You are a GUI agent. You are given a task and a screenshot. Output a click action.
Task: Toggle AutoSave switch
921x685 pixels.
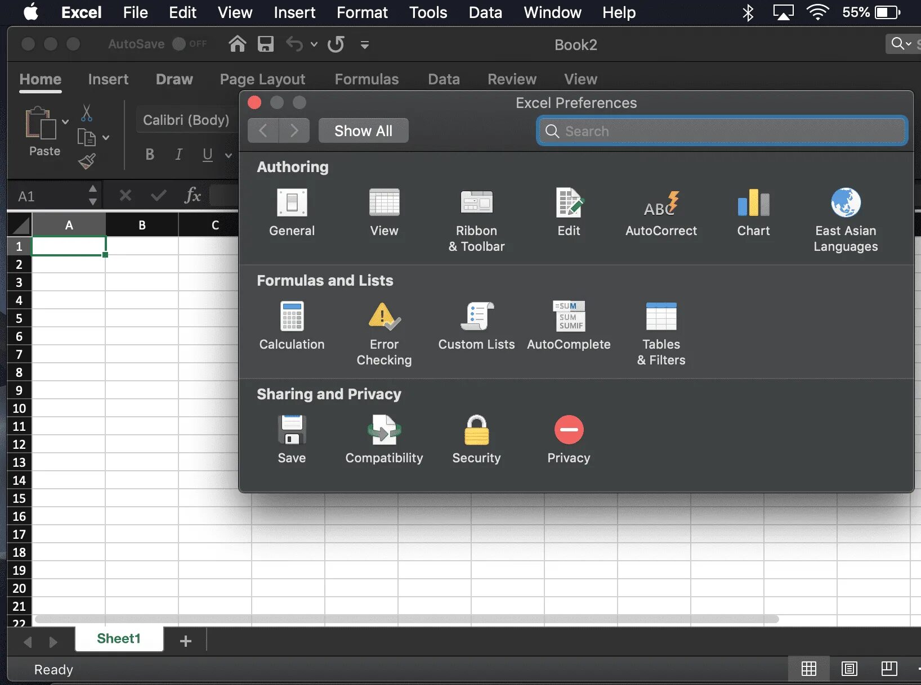tap(179, 44)
